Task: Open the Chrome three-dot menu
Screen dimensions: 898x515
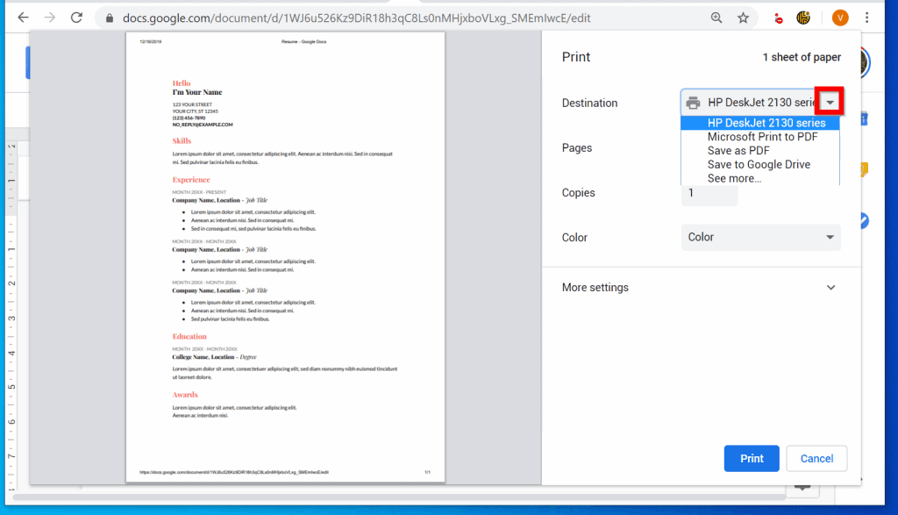Action: point(866,18)
